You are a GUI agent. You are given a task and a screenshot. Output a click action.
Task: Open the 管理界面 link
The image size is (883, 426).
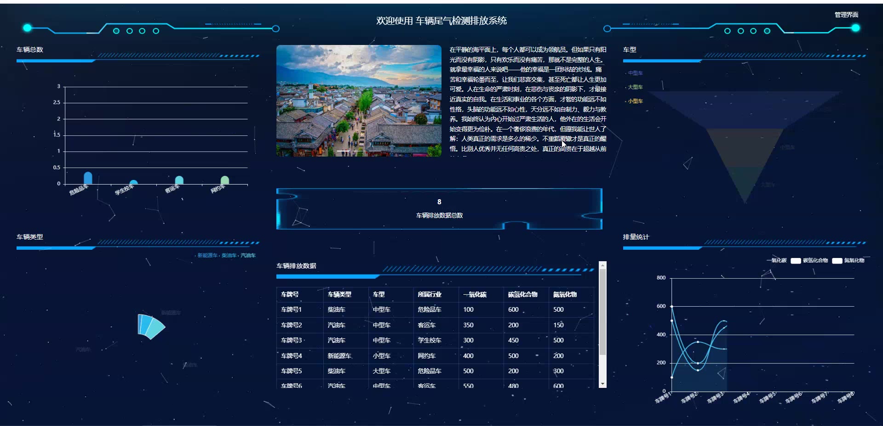846,15
